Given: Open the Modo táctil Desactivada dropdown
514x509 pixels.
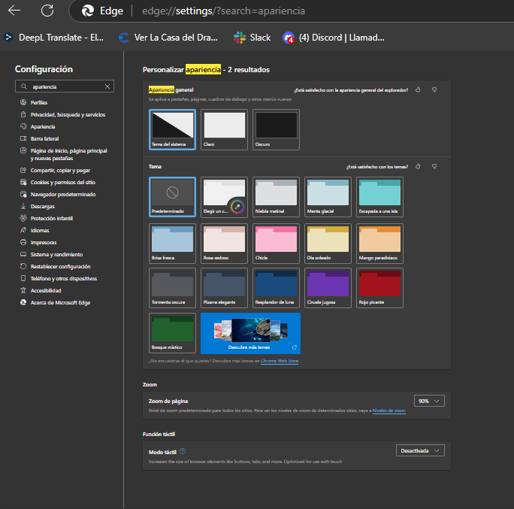Looking at the screenshot, I should (420, 450).
